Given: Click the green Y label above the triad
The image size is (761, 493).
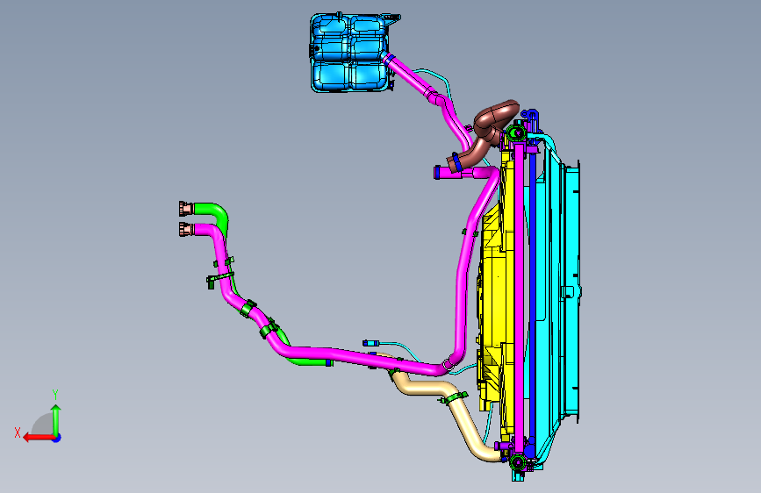Looking at the screenshot, I should 55,394.
